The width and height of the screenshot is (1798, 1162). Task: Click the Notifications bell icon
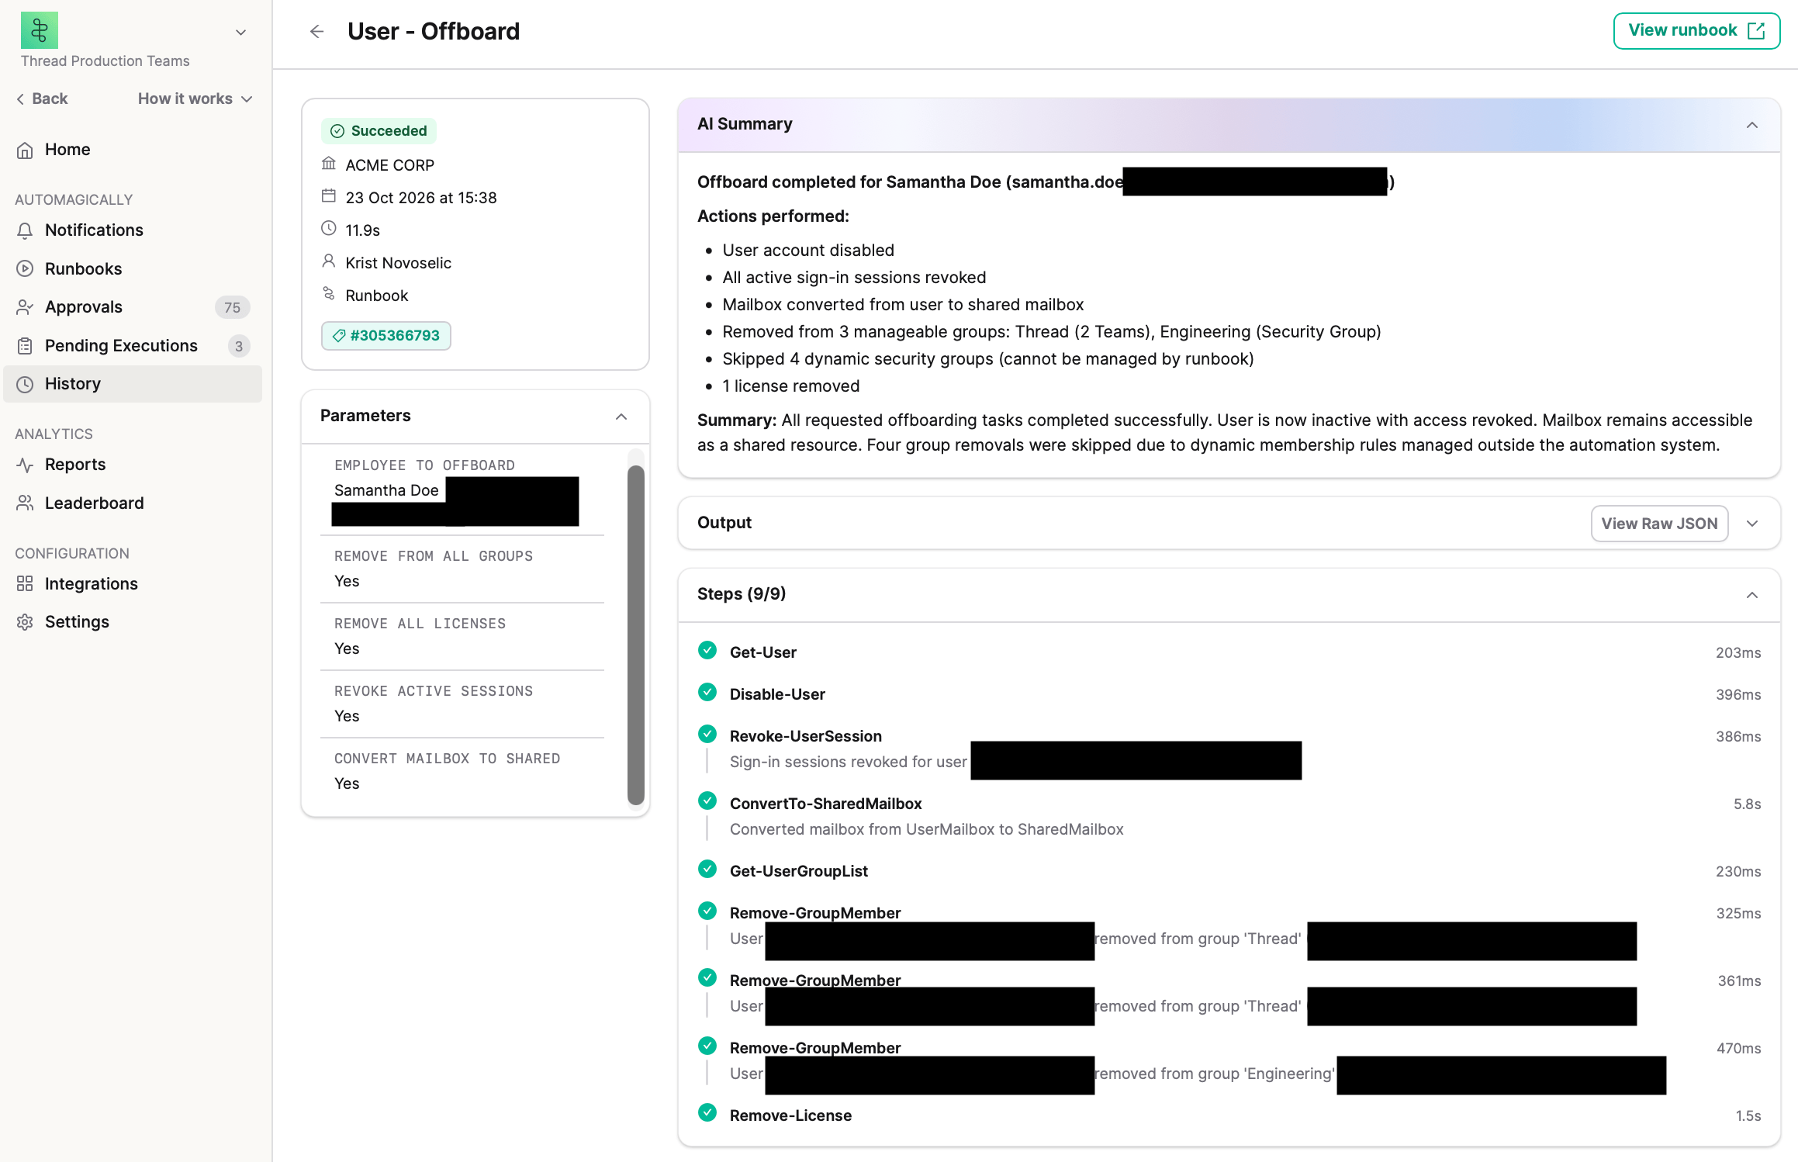click(x=25, y=230)
